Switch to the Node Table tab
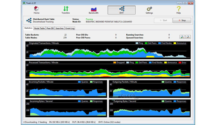This screenshot has height=125, width=216. click(x=39, y=28)
